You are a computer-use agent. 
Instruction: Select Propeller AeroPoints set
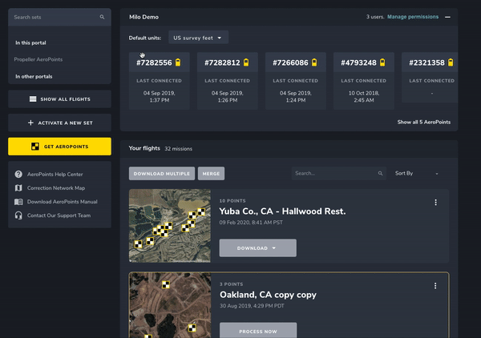[38, 59]
